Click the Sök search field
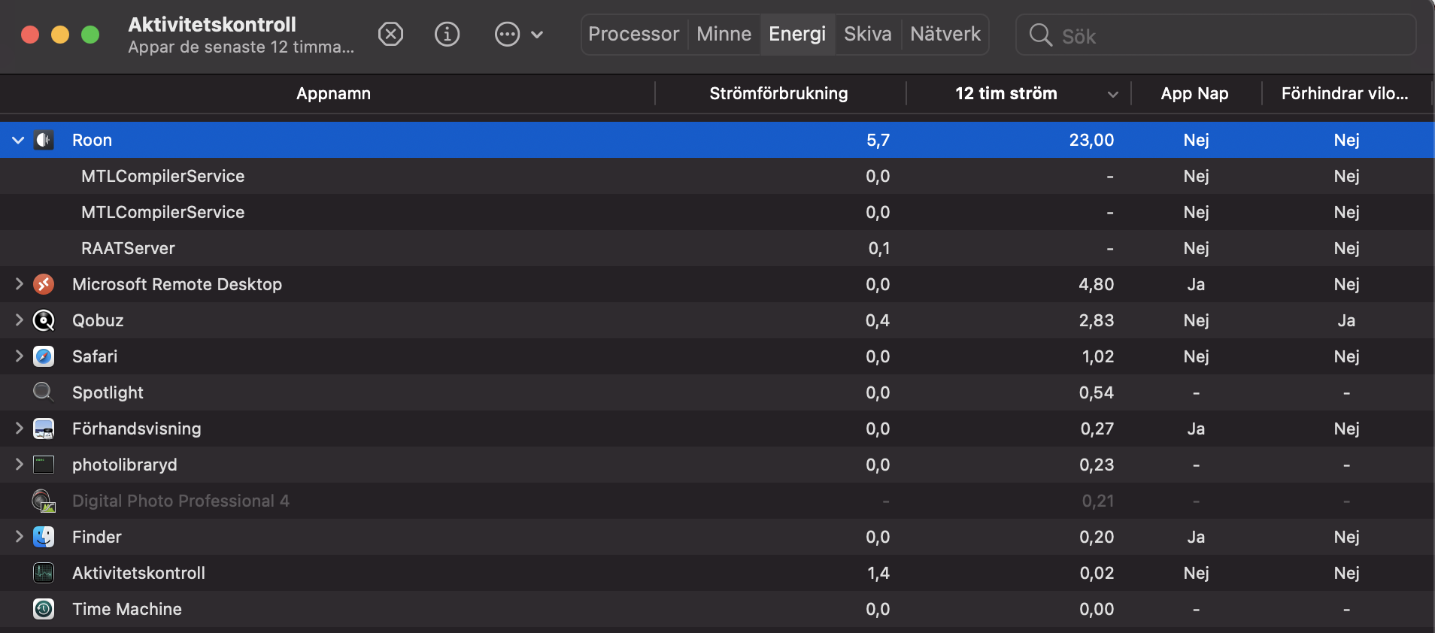This screenshot has height=633, width=1435. [1216, 35]
